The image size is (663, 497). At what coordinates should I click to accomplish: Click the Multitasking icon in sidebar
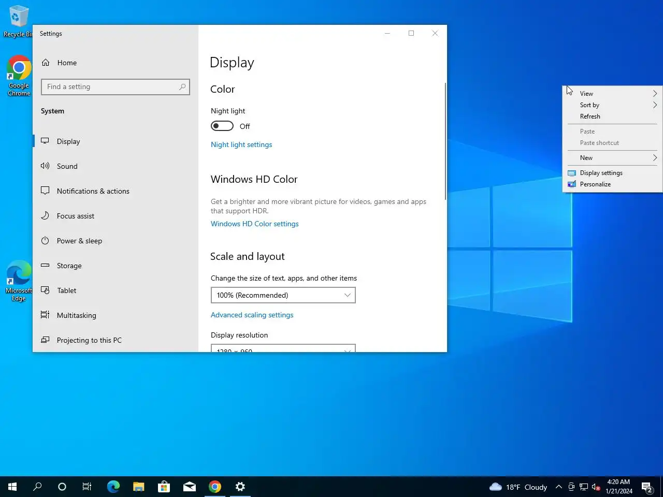click(x=45, y=315)
